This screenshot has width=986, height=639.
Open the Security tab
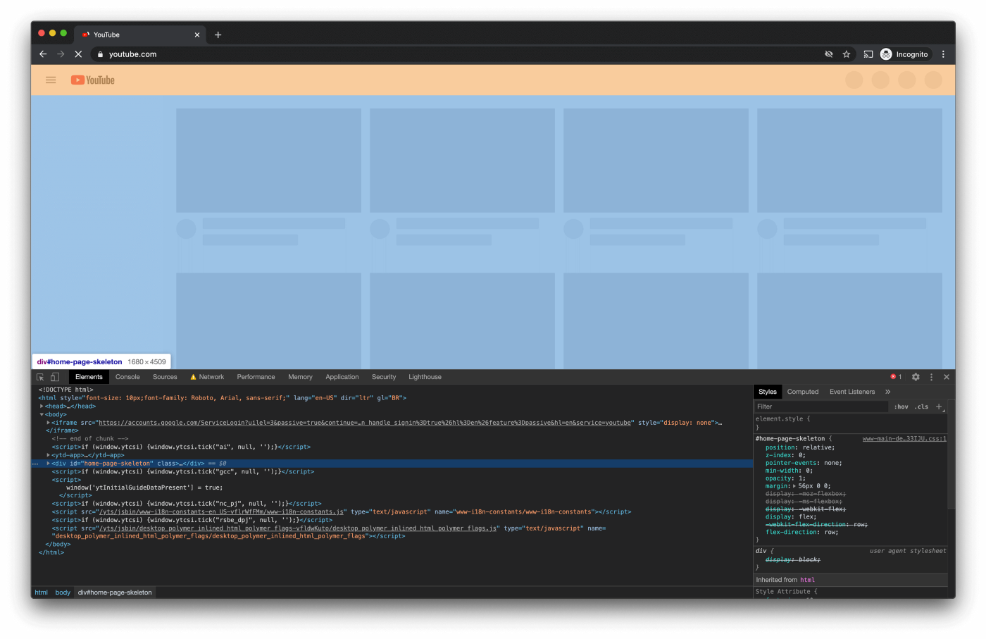click(x=384, y=377)
